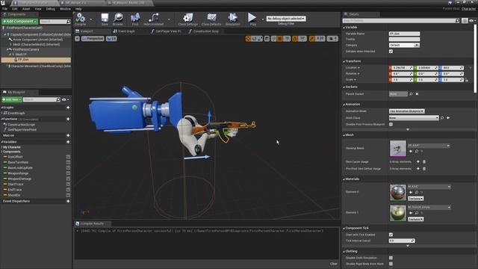Open the Perspective view mode dropdown
Viewport: 478px width, 269px height.
pos(93,39)
